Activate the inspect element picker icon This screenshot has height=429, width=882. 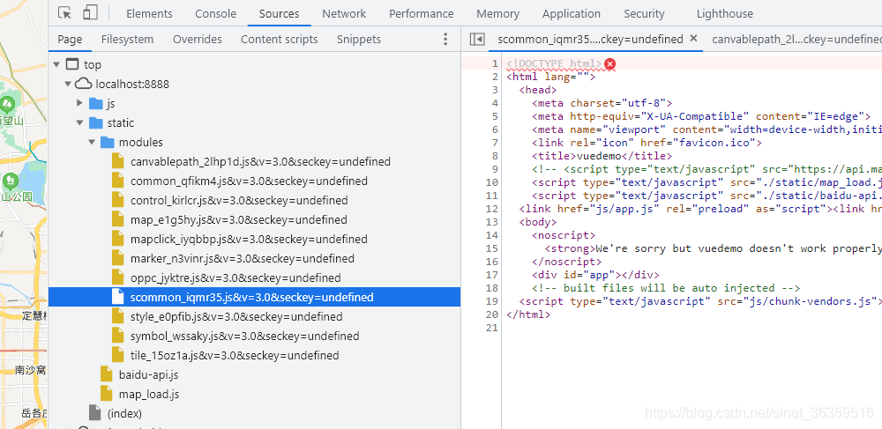[x=64, y=13]
